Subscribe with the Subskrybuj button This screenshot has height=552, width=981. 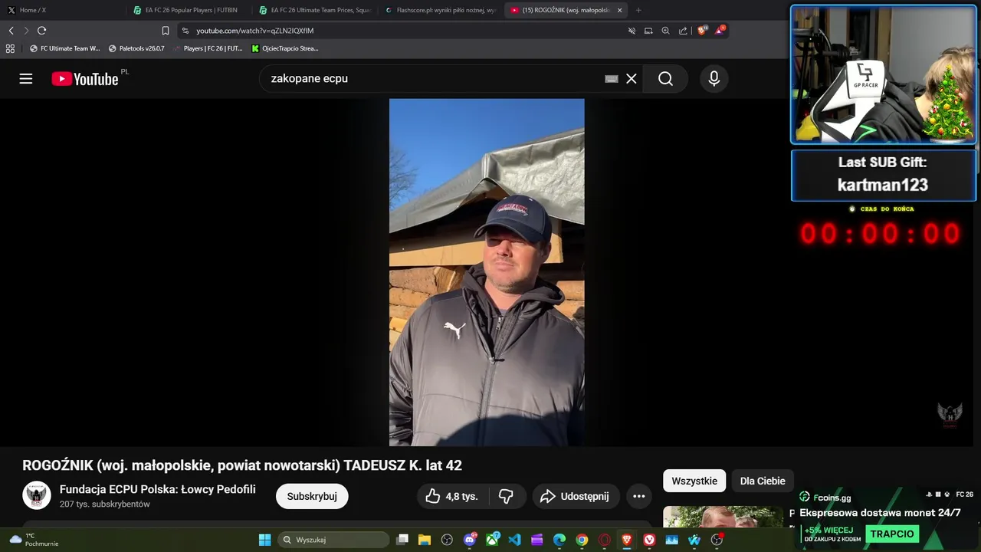[x=312, y=496]
